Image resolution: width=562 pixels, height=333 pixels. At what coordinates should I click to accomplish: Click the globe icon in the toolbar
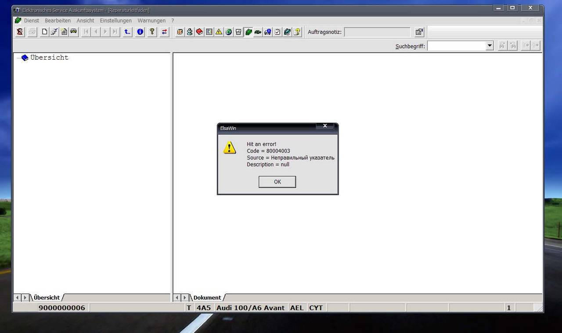pyautogui.click(x=228, y=32)
